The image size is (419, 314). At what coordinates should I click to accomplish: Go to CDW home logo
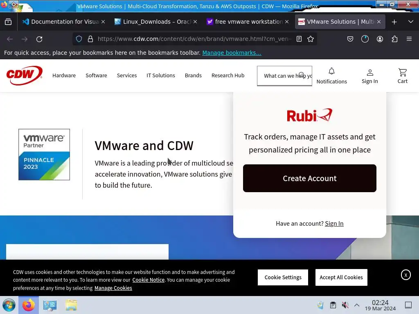pos(24,76)
